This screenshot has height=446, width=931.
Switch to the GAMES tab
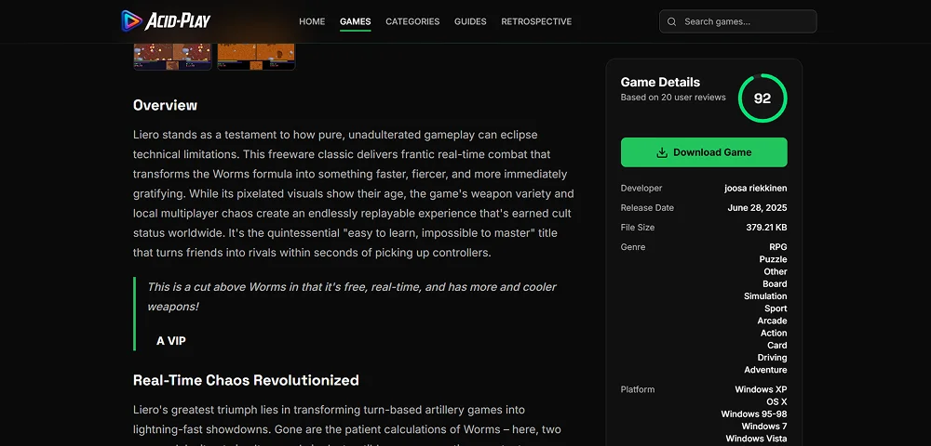pyautogui.click(x=355, y=21)
